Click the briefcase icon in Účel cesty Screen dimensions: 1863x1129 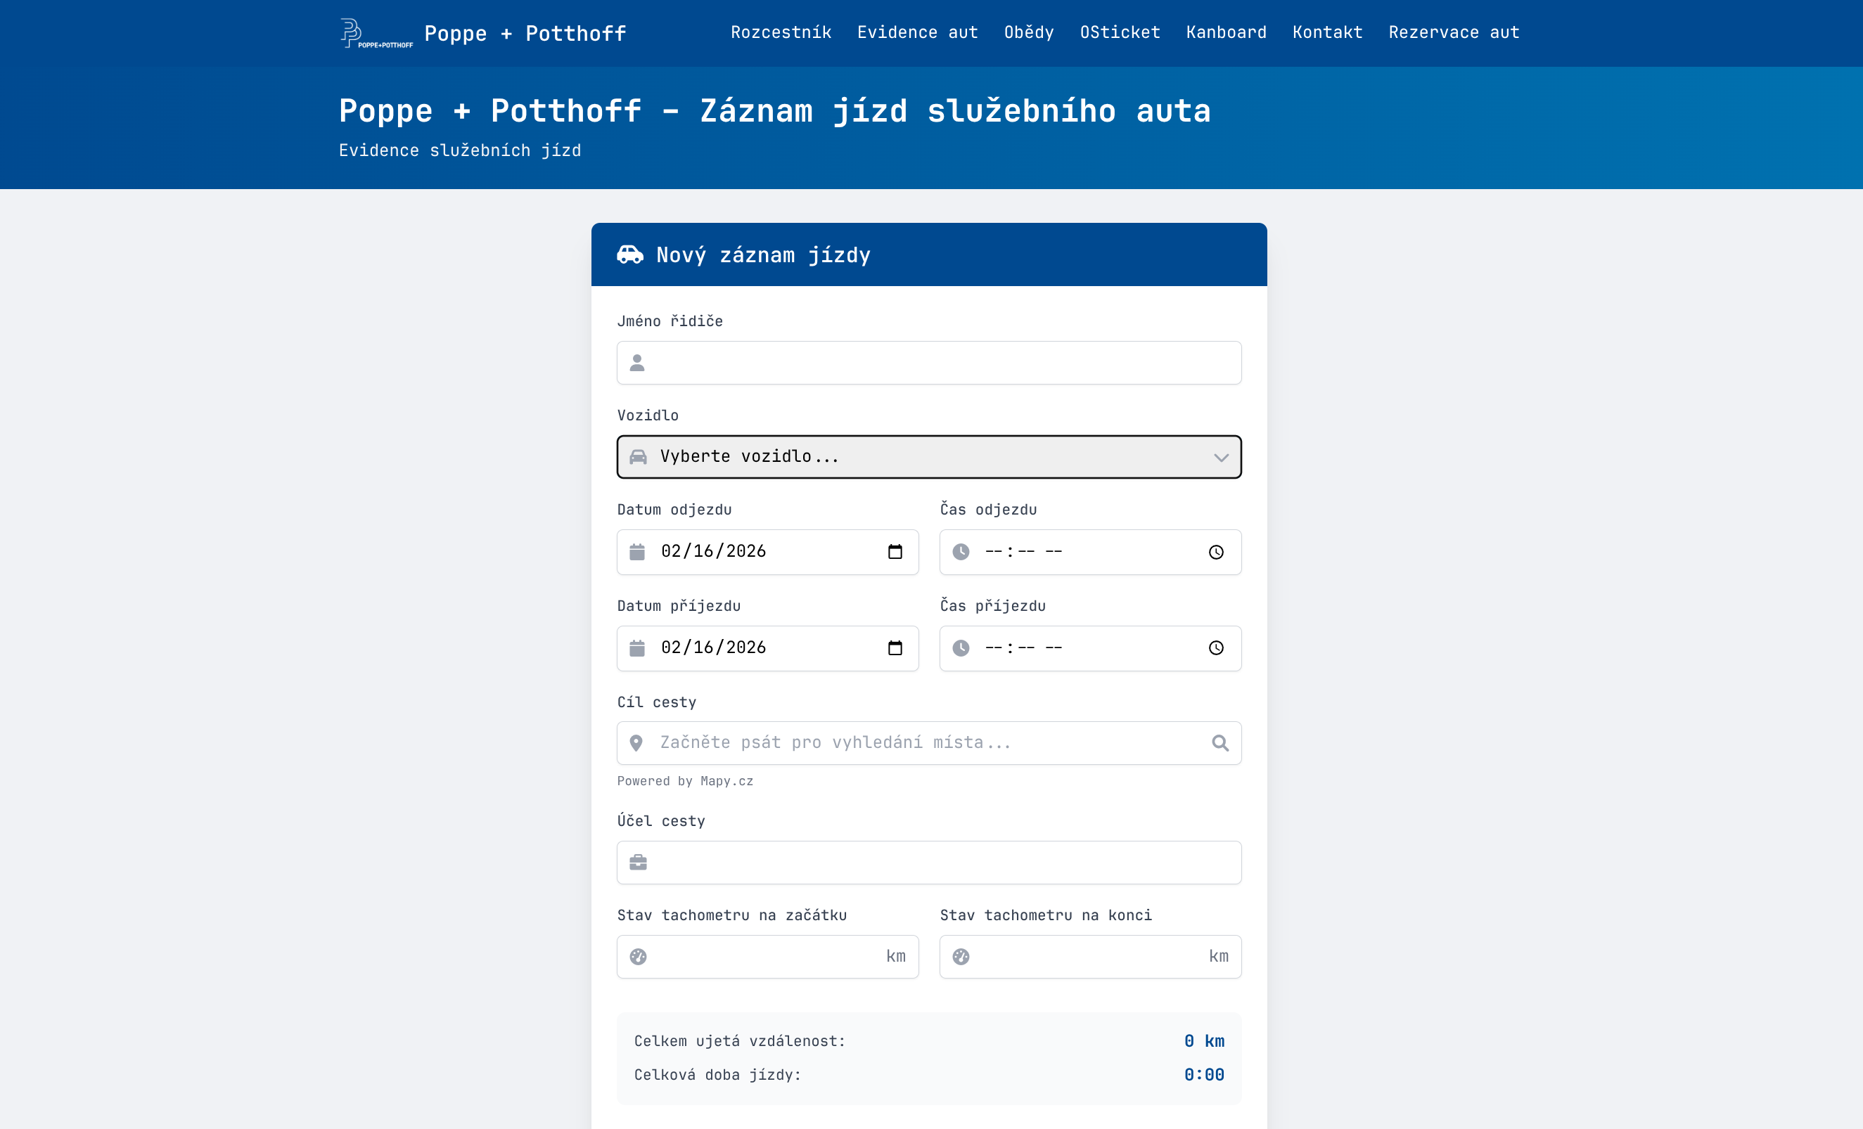tap(638, 863)
